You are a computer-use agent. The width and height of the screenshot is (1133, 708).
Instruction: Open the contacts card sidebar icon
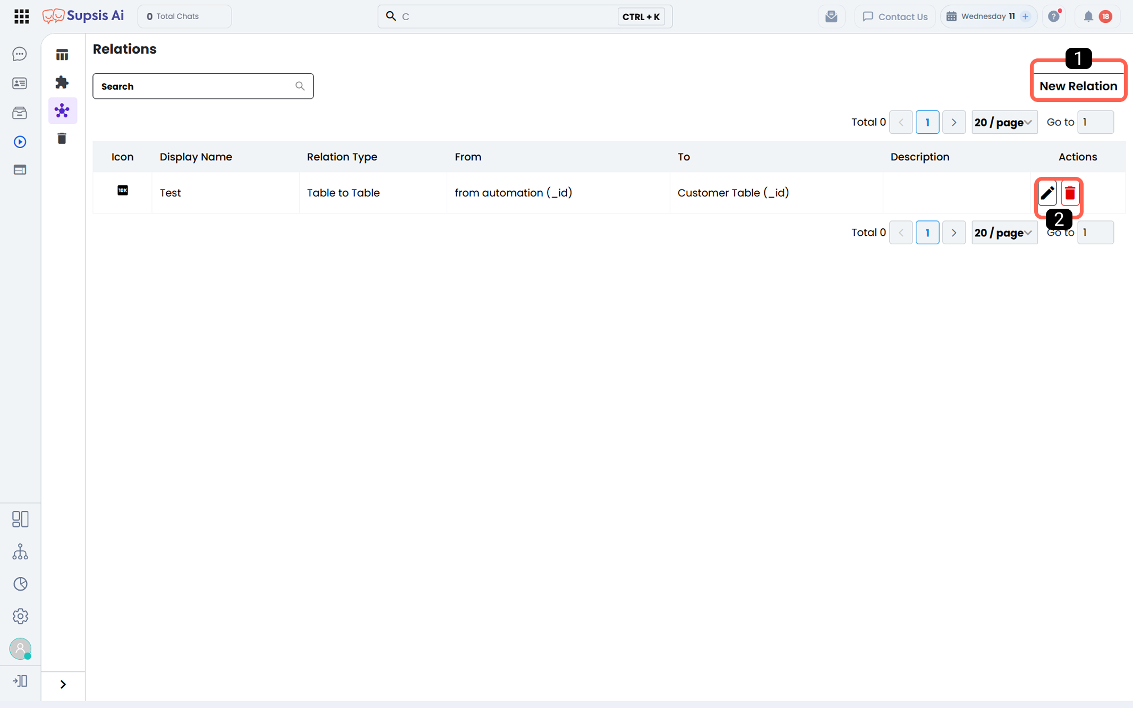pos(20,83)
